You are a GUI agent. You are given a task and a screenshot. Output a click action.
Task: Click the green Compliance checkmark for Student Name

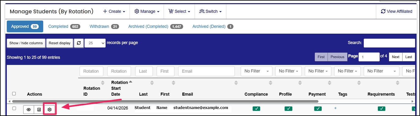tap(256, 108)
